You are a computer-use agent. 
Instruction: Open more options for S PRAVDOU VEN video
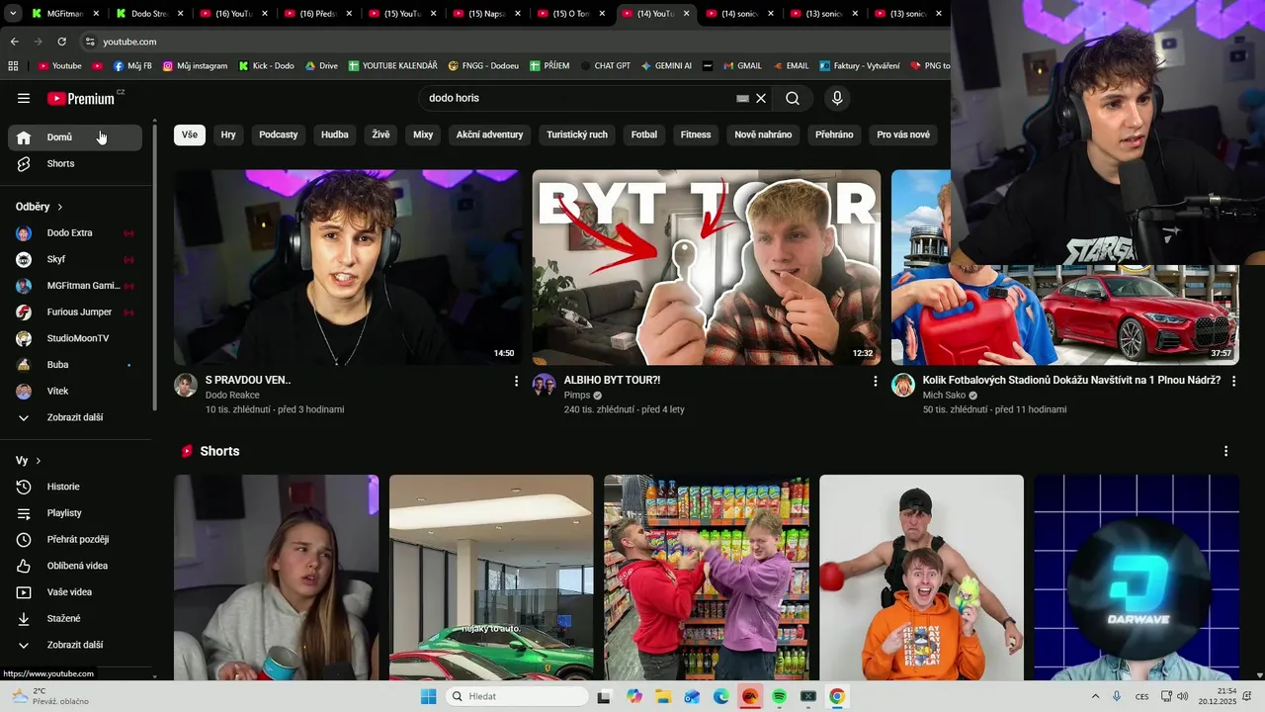click(x=516, y=381)
